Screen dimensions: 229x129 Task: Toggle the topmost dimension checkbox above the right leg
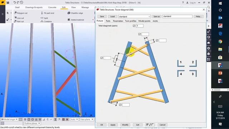tap(140, 34)
